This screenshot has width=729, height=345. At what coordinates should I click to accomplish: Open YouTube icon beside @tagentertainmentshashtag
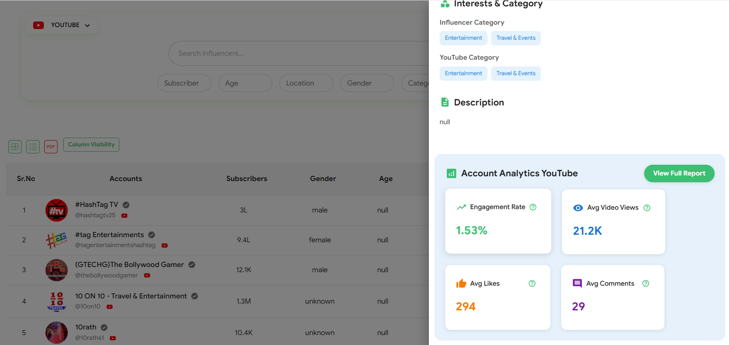(165, 246)
